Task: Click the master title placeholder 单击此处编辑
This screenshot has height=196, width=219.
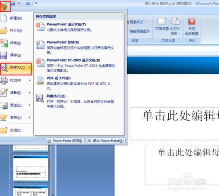Action: 174,124
